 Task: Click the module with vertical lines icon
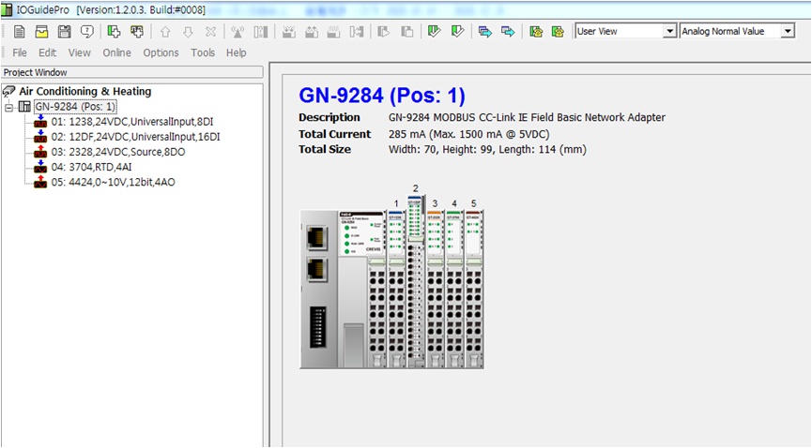coord(334,32)
